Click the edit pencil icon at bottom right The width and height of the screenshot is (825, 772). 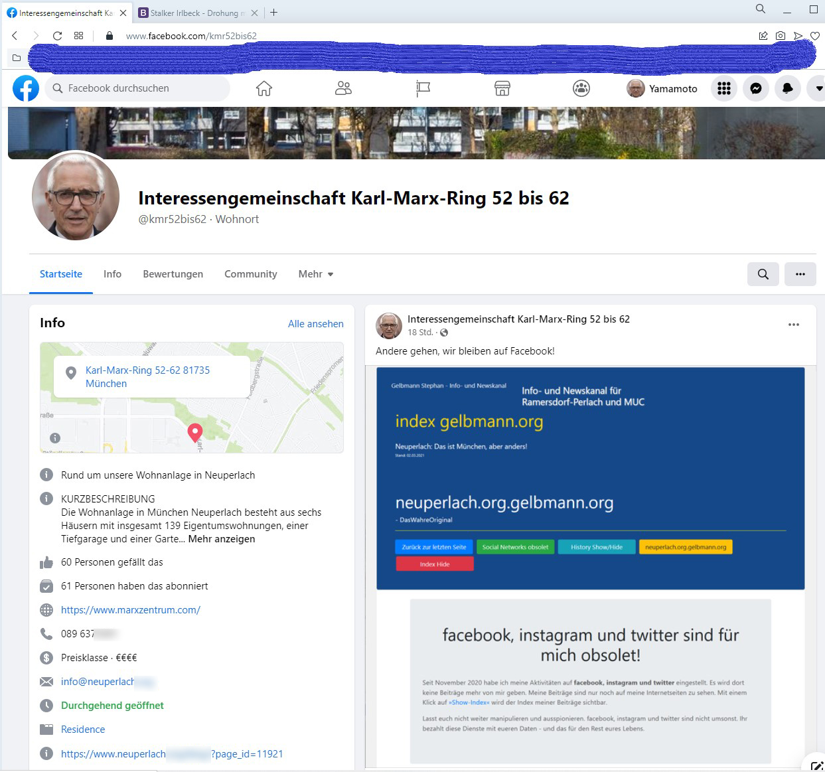click(816, 765)
